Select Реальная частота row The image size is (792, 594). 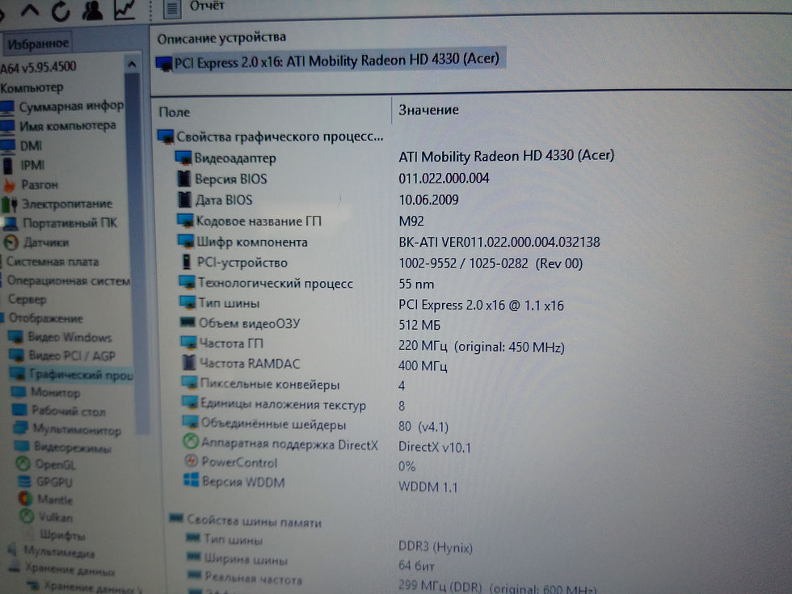(391, 583)
